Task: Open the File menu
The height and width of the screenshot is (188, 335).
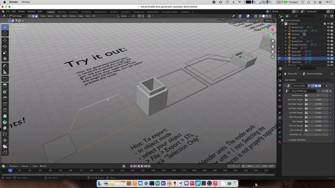Action: 8,11
